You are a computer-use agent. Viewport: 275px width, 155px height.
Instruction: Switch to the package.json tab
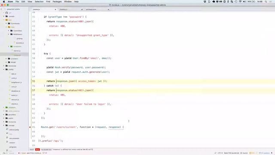91,9
